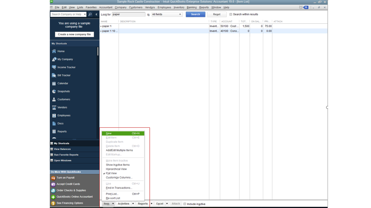Viewport: 371px width, 208px height.
Task: Open the Home shortcut icon
Action: pyautogui.click(x=54, y=51)
